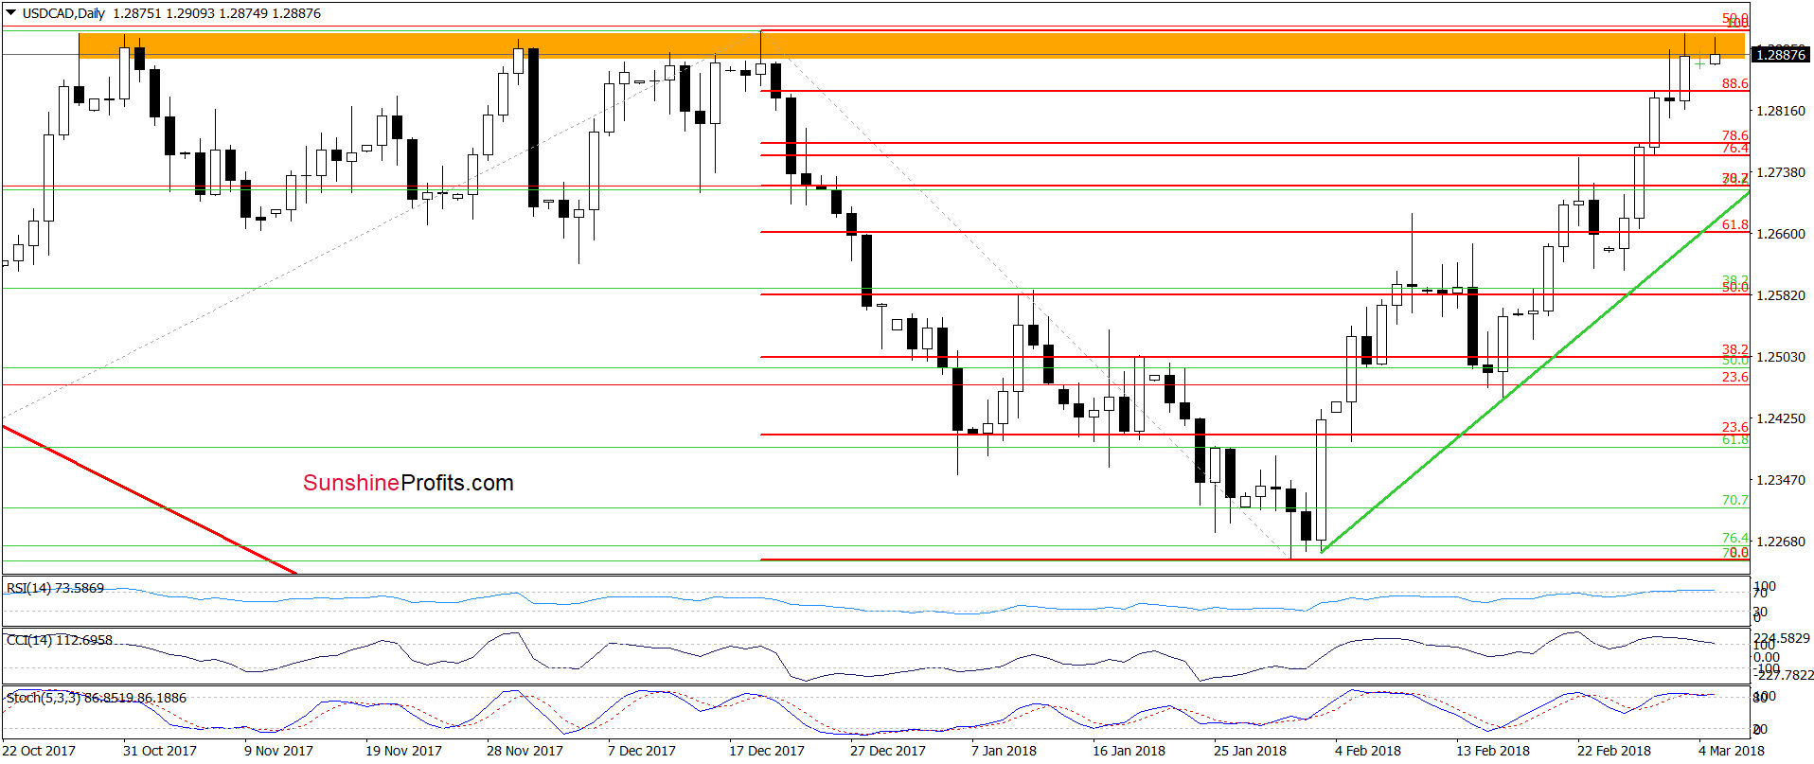The height and width of the screenshot is (764, 1814).
Task: Click the 1.25820 price axis label
Action: [1781, 295]
